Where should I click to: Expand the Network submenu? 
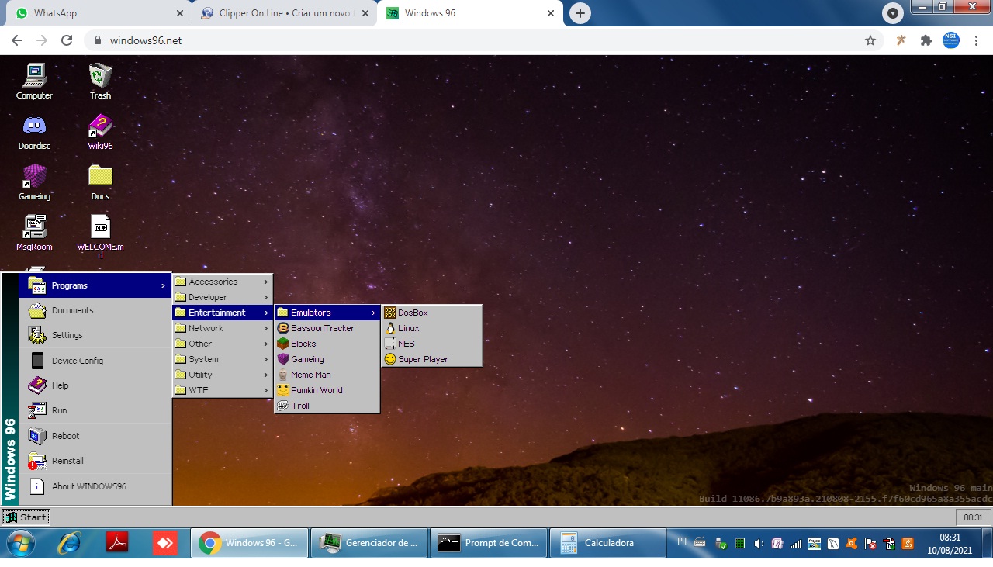tap(223, 328)
